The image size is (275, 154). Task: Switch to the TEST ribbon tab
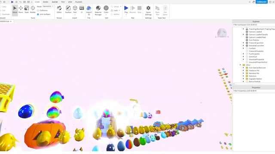[x=63, y=2]
